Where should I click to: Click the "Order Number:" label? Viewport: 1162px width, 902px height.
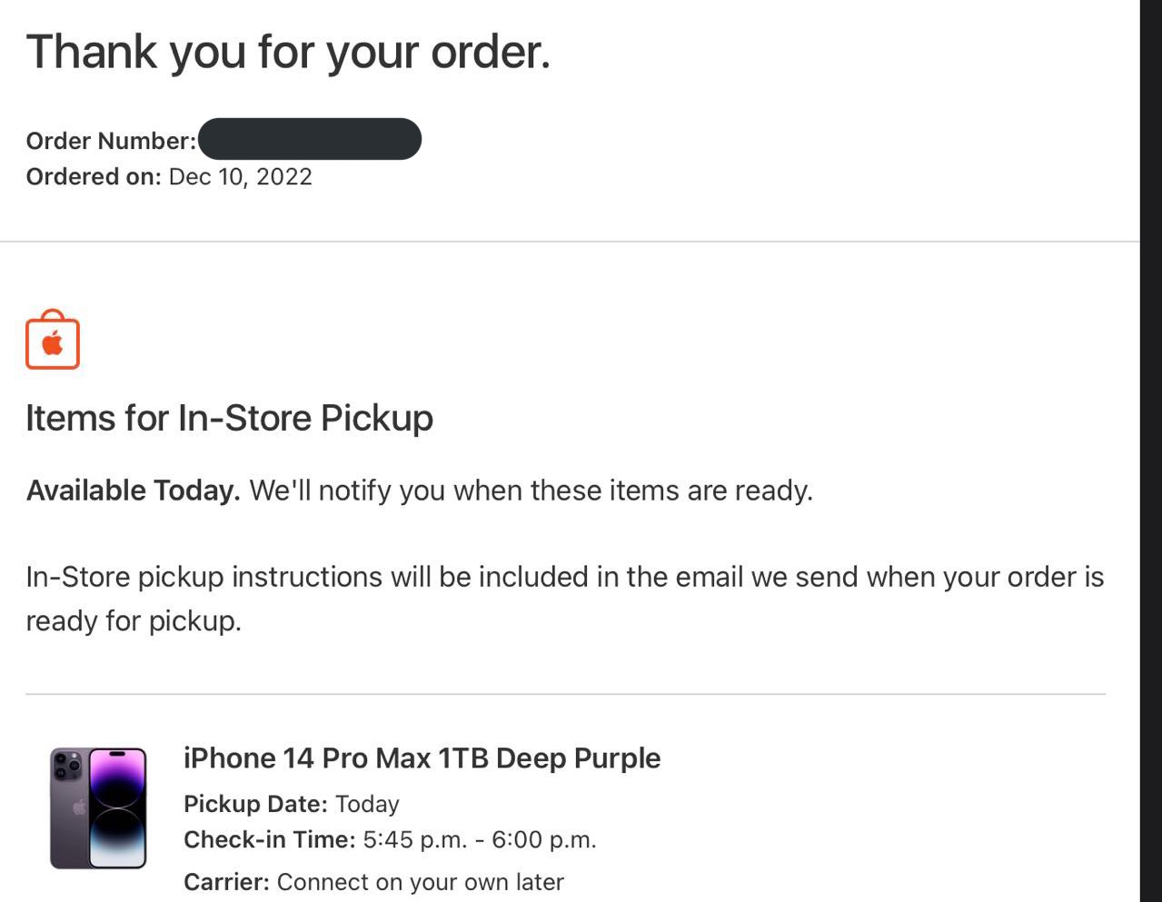click(111, 141)
